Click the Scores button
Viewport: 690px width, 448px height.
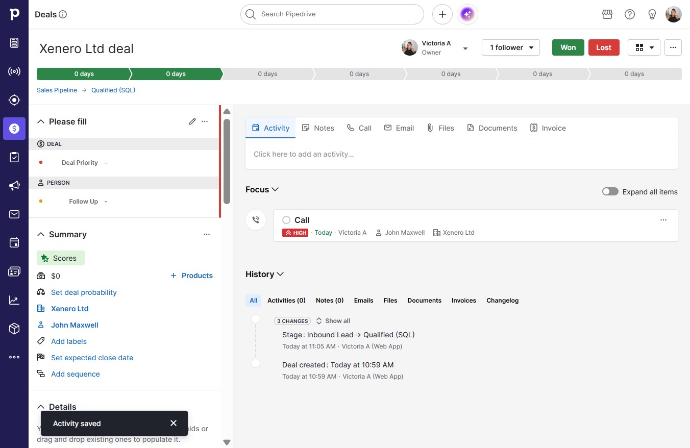(61, 258)
